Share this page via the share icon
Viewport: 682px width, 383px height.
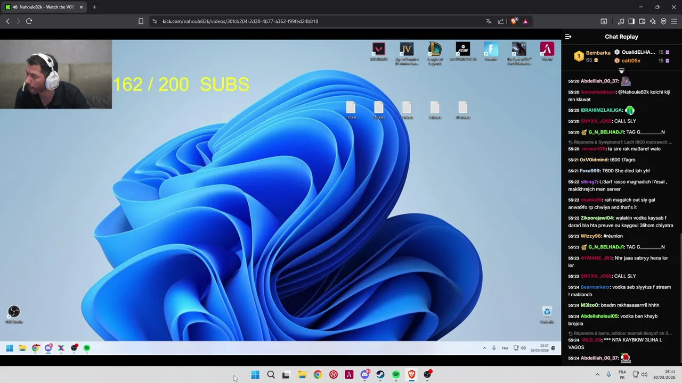(x=501, y=21)
